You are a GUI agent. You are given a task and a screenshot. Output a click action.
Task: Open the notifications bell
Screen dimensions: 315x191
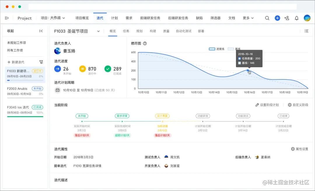coord(297,18)
